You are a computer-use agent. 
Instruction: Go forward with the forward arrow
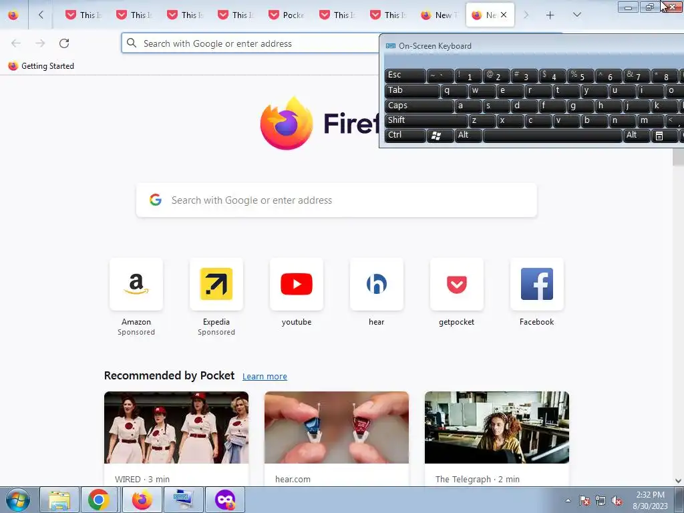(40, 43)
